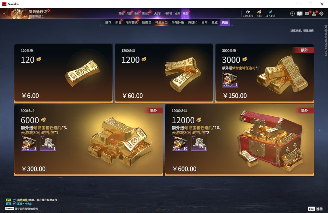The image size is (328, 213).
Task: Open the 大厅 lobby menu
Action: [157, 14]
